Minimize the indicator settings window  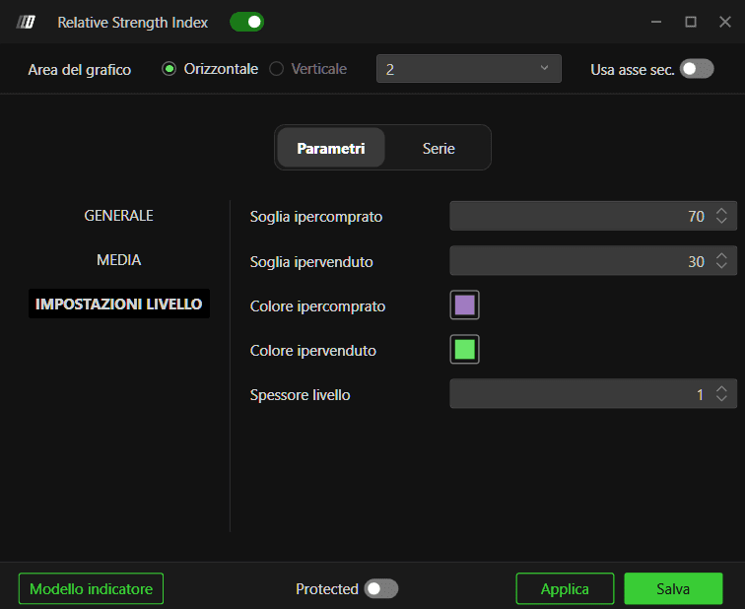[x=656, y=22]
